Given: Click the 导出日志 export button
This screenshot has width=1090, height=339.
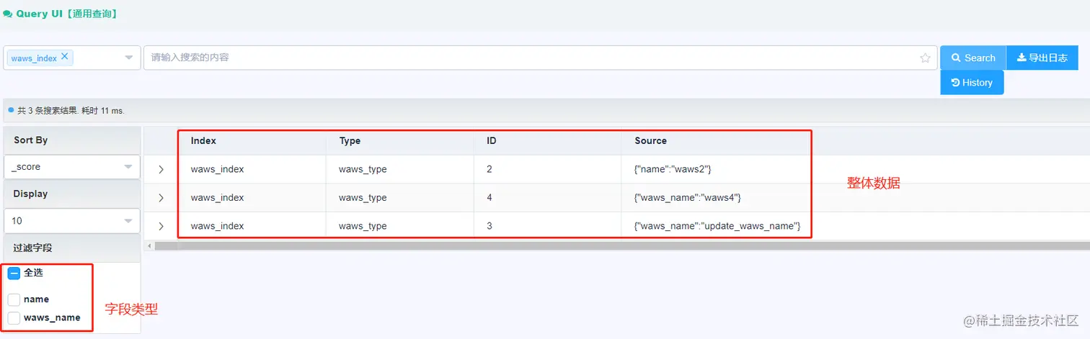Looking at the screenshot, I should tap(1042, 58).
